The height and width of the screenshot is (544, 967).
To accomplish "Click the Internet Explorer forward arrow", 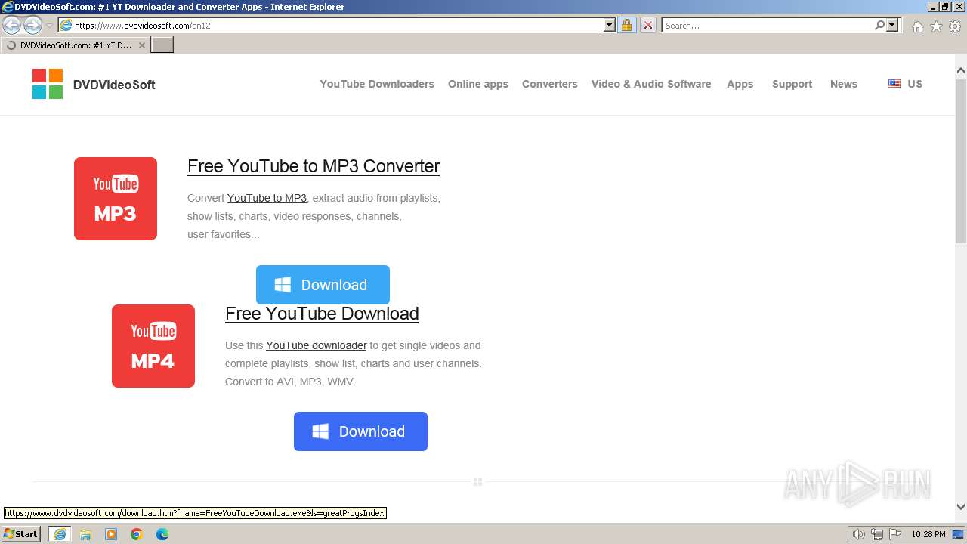I will coord(32,26).
